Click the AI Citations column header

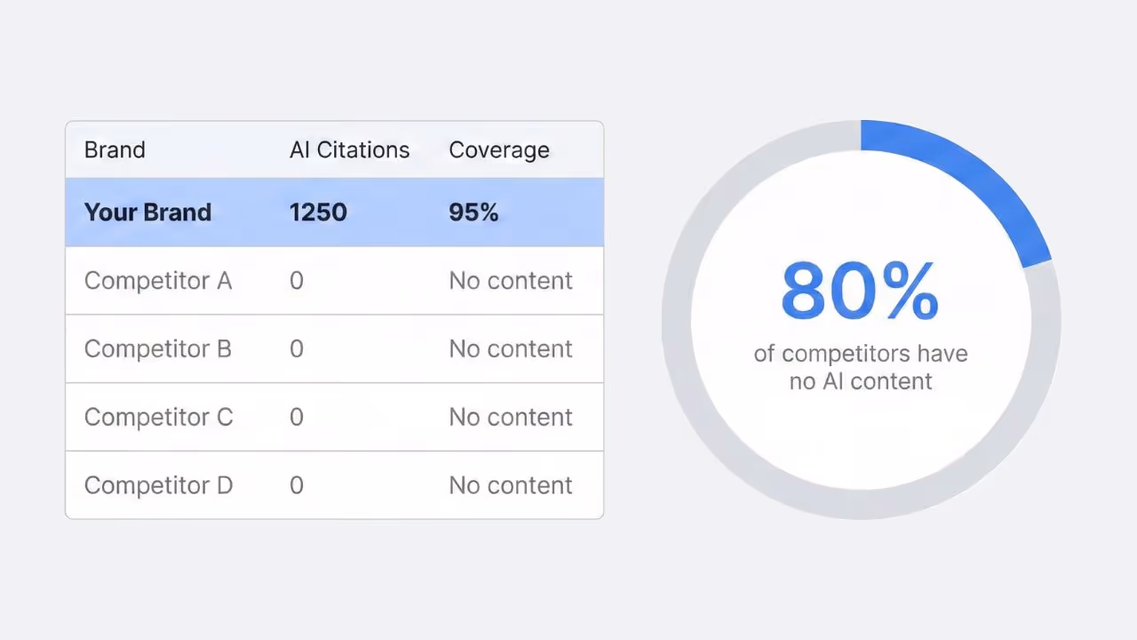pos(349,149)
